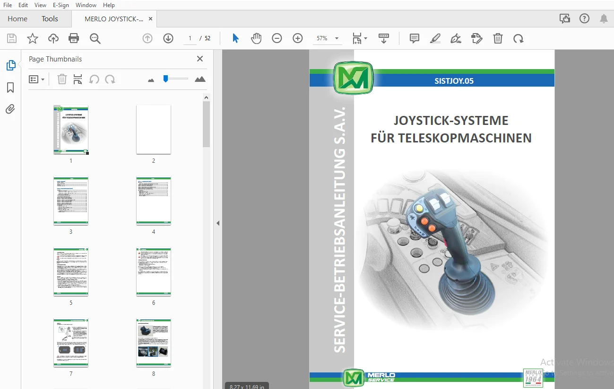This screenshot has height=389, width=614.
Task: Open the E-Sign menu
Action: coord(61,5)
